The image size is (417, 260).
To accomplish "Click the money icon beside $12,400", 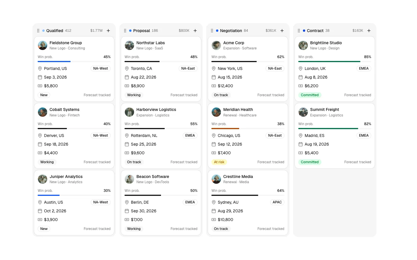I will [214, 86].
